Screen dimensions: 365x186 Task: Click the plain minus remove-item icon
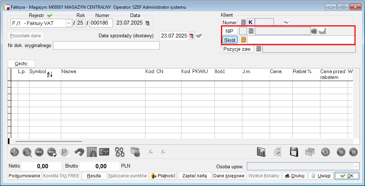[x=39, y=152]
